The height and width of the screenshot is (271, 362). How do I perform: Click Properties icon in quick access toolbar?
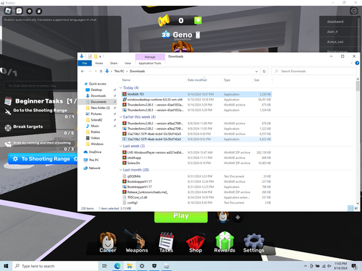tap(90, 56)
